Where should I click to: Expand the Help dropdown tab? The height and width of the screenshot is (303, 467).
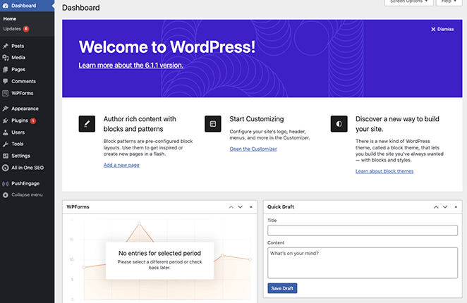448,2
